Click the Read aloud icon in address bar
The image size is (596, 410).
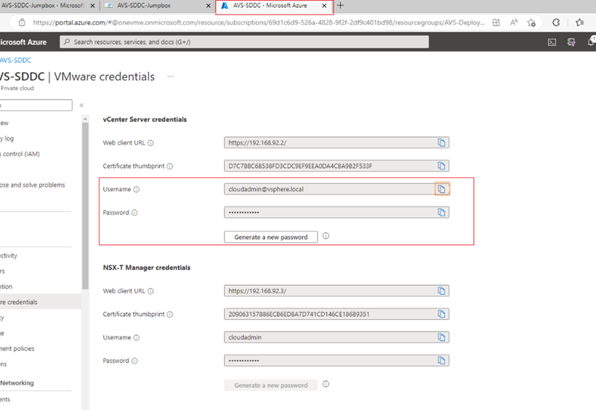pyautogui.click(x=514, y=23)
